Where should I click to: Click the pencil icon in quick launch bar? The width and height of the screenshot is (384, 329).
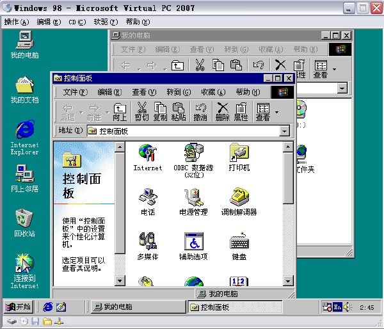(61, 307)
